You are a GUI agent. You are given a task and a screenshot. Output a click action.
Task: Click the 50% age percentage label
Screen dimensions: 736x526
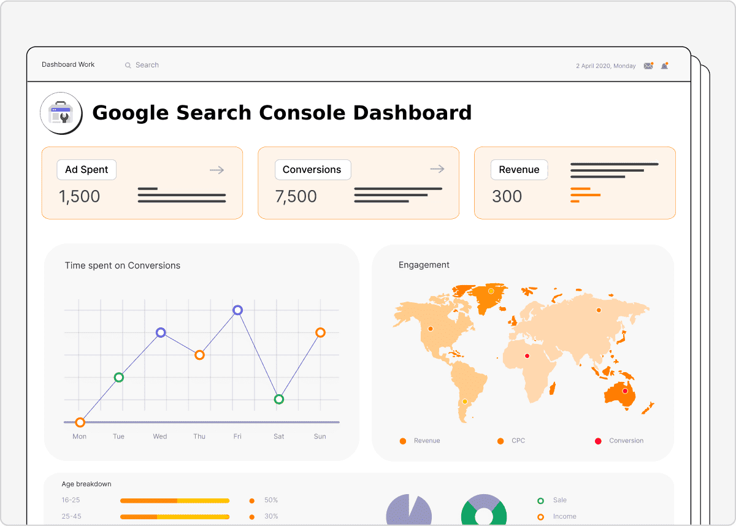pyautogui.click(x=271, y=500)
